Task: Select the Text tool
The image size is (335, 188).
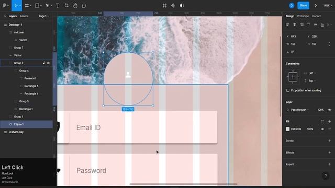Action: click(58, 6)
